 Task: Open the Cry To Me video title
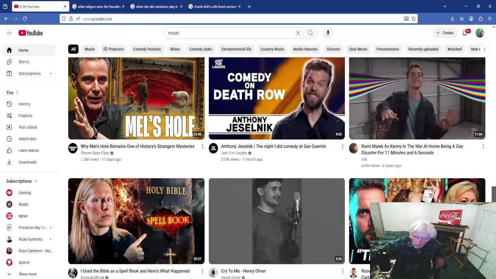click(243, 271)
